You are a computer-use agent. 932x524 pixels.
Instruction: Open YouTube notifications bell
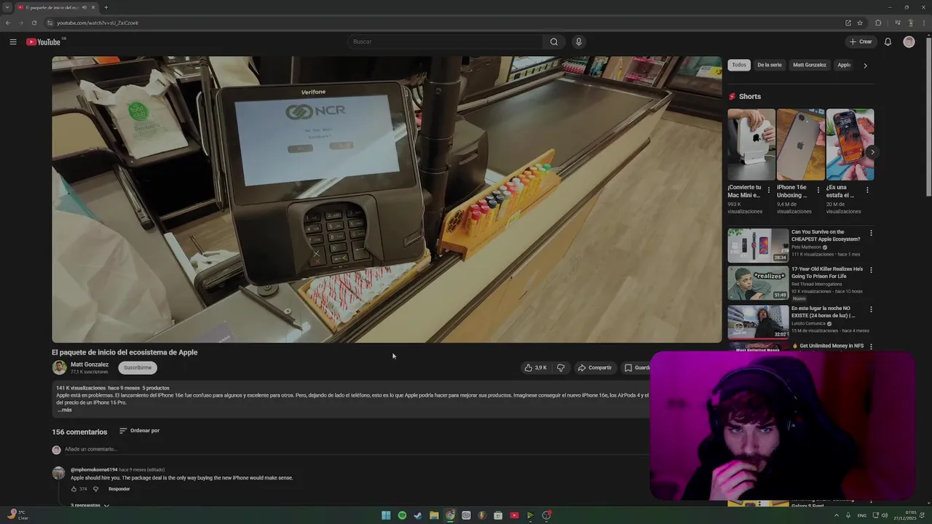click(x=888, y=41)
